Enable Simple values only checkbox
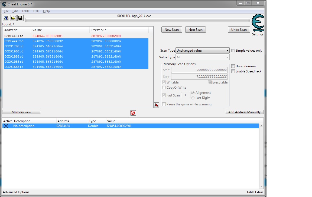312x197 pixels. click(x=233, y=51)
